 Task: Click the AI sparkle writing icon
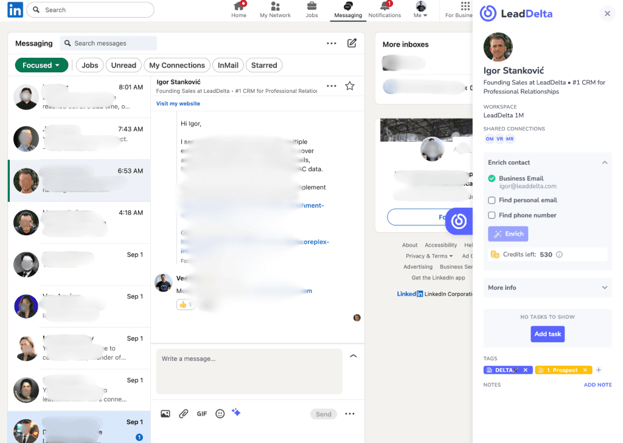pyautogui.click(x=236, y=413)
